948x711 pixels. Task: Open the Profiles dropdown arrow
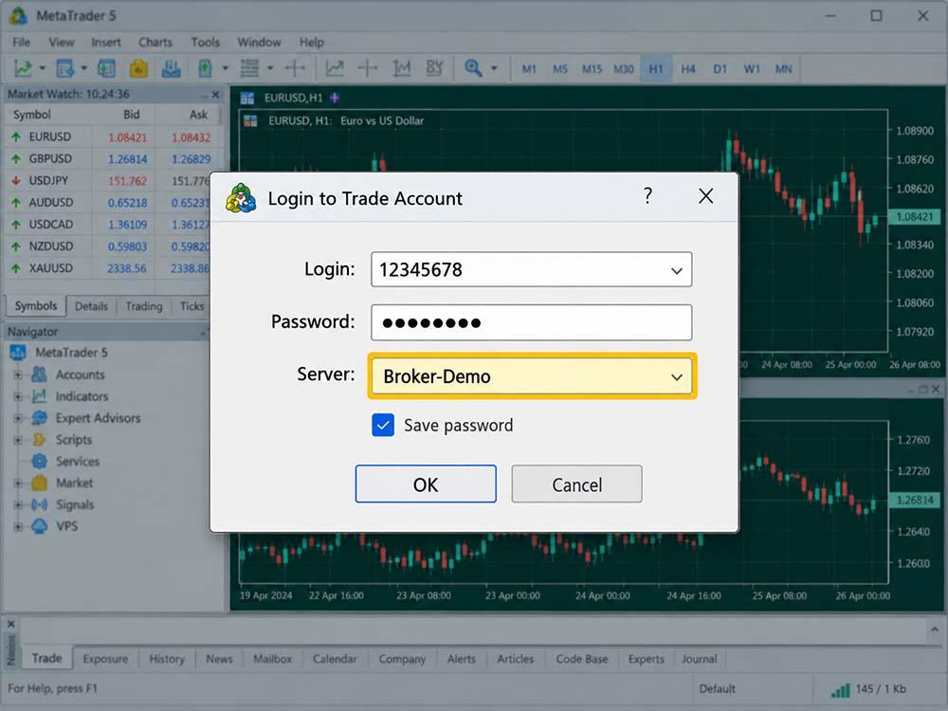pos(84,68)
